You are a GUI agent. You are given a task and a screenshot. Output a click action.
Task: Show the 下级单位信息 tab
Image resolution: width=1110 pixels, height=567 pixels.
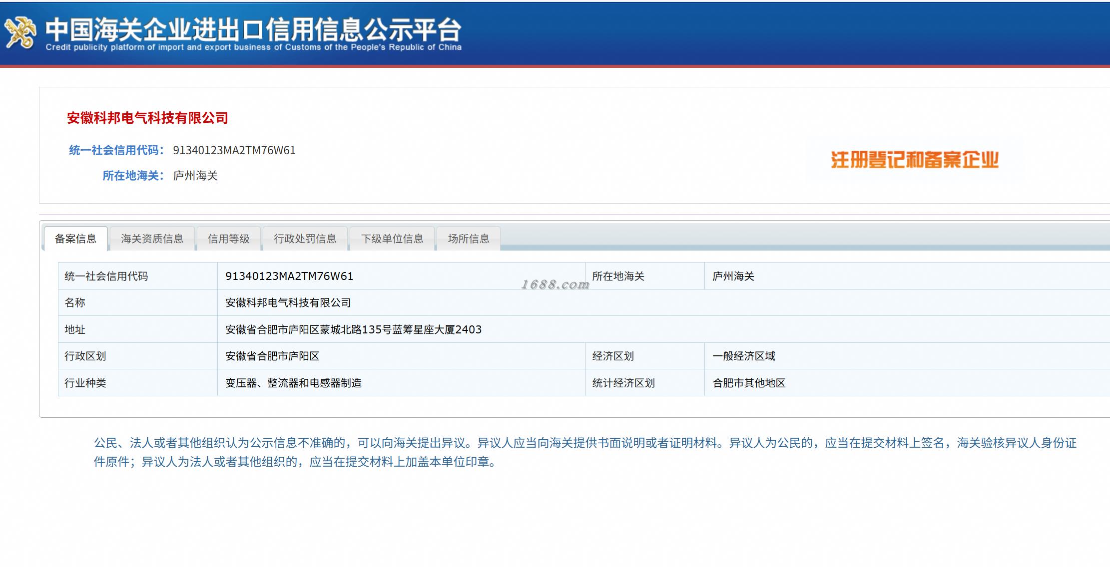[x=392, y=239]
